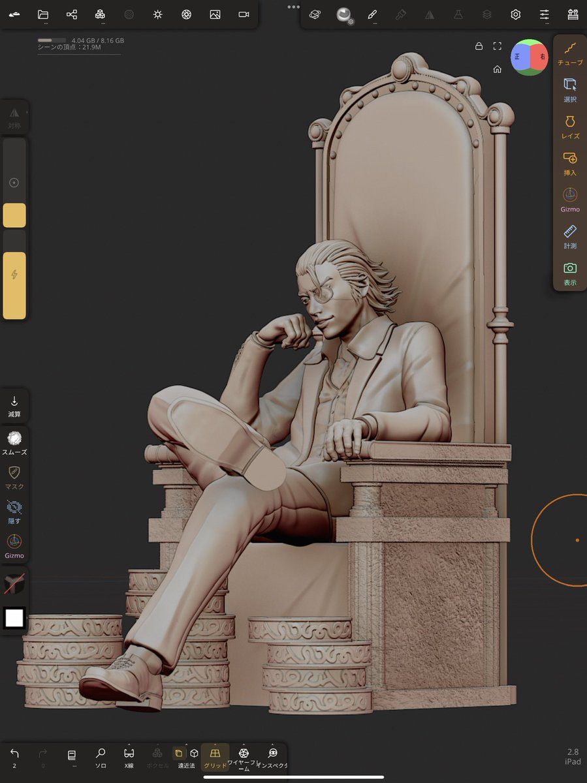Image resolution: width=587 pixels, height=783 pixels.
Task: Activate the Gizmo shortcut in left panel
Action: point(14,547)
